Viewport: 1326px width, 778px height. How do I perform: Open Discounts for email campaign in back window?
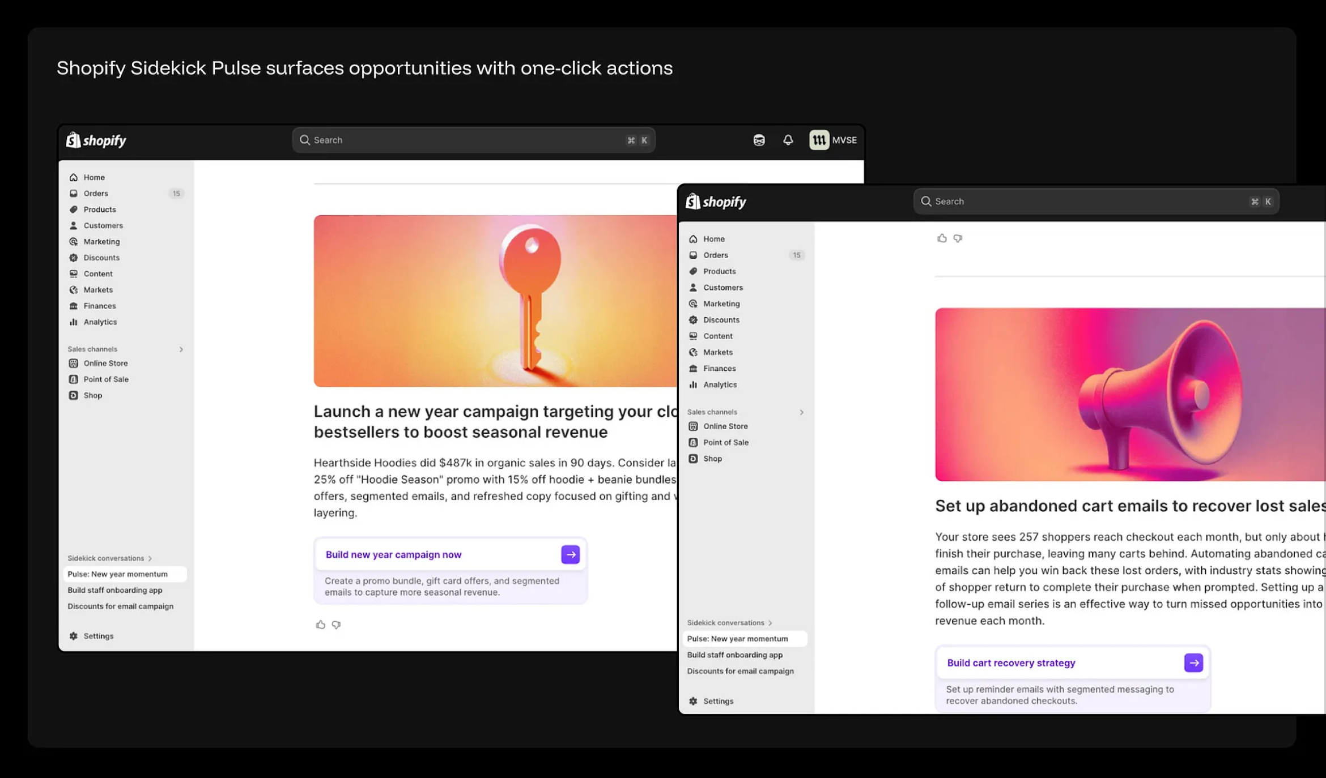click(x=121, y=606)
